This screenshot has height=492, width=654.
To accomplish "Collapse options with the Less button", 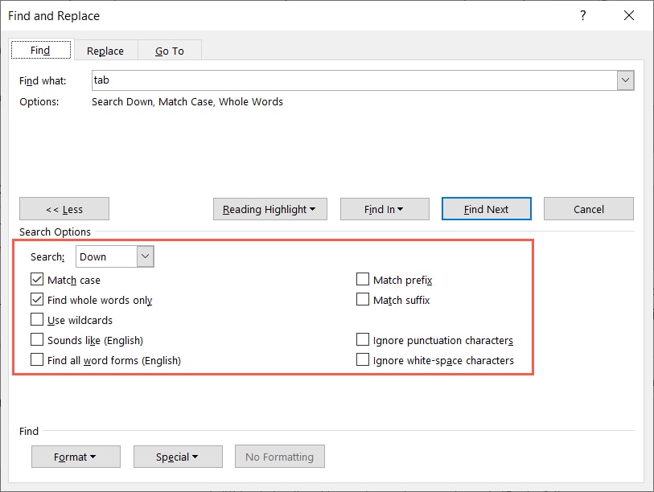I will click(64, 208).
